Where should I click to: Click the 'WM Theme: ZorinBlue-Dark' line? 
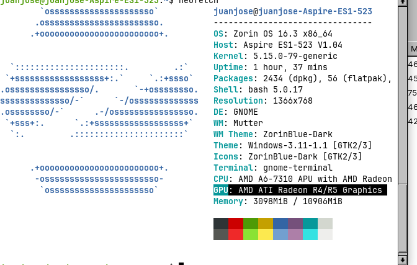tap(273, 135)
